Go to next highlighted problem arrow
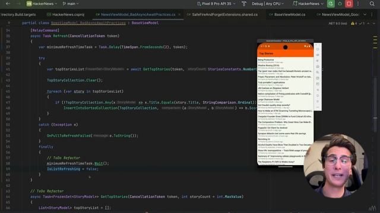Viewport: 380px width, 213px height. pos(373,24)
